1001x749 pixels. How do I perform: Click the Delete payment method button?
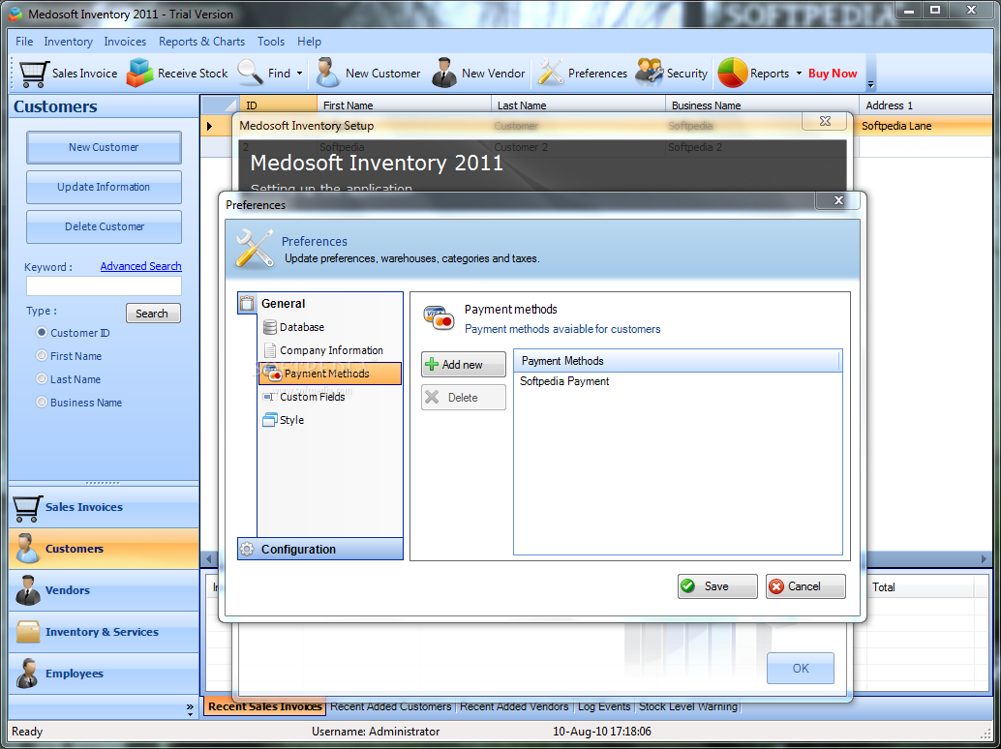(464, 398)
